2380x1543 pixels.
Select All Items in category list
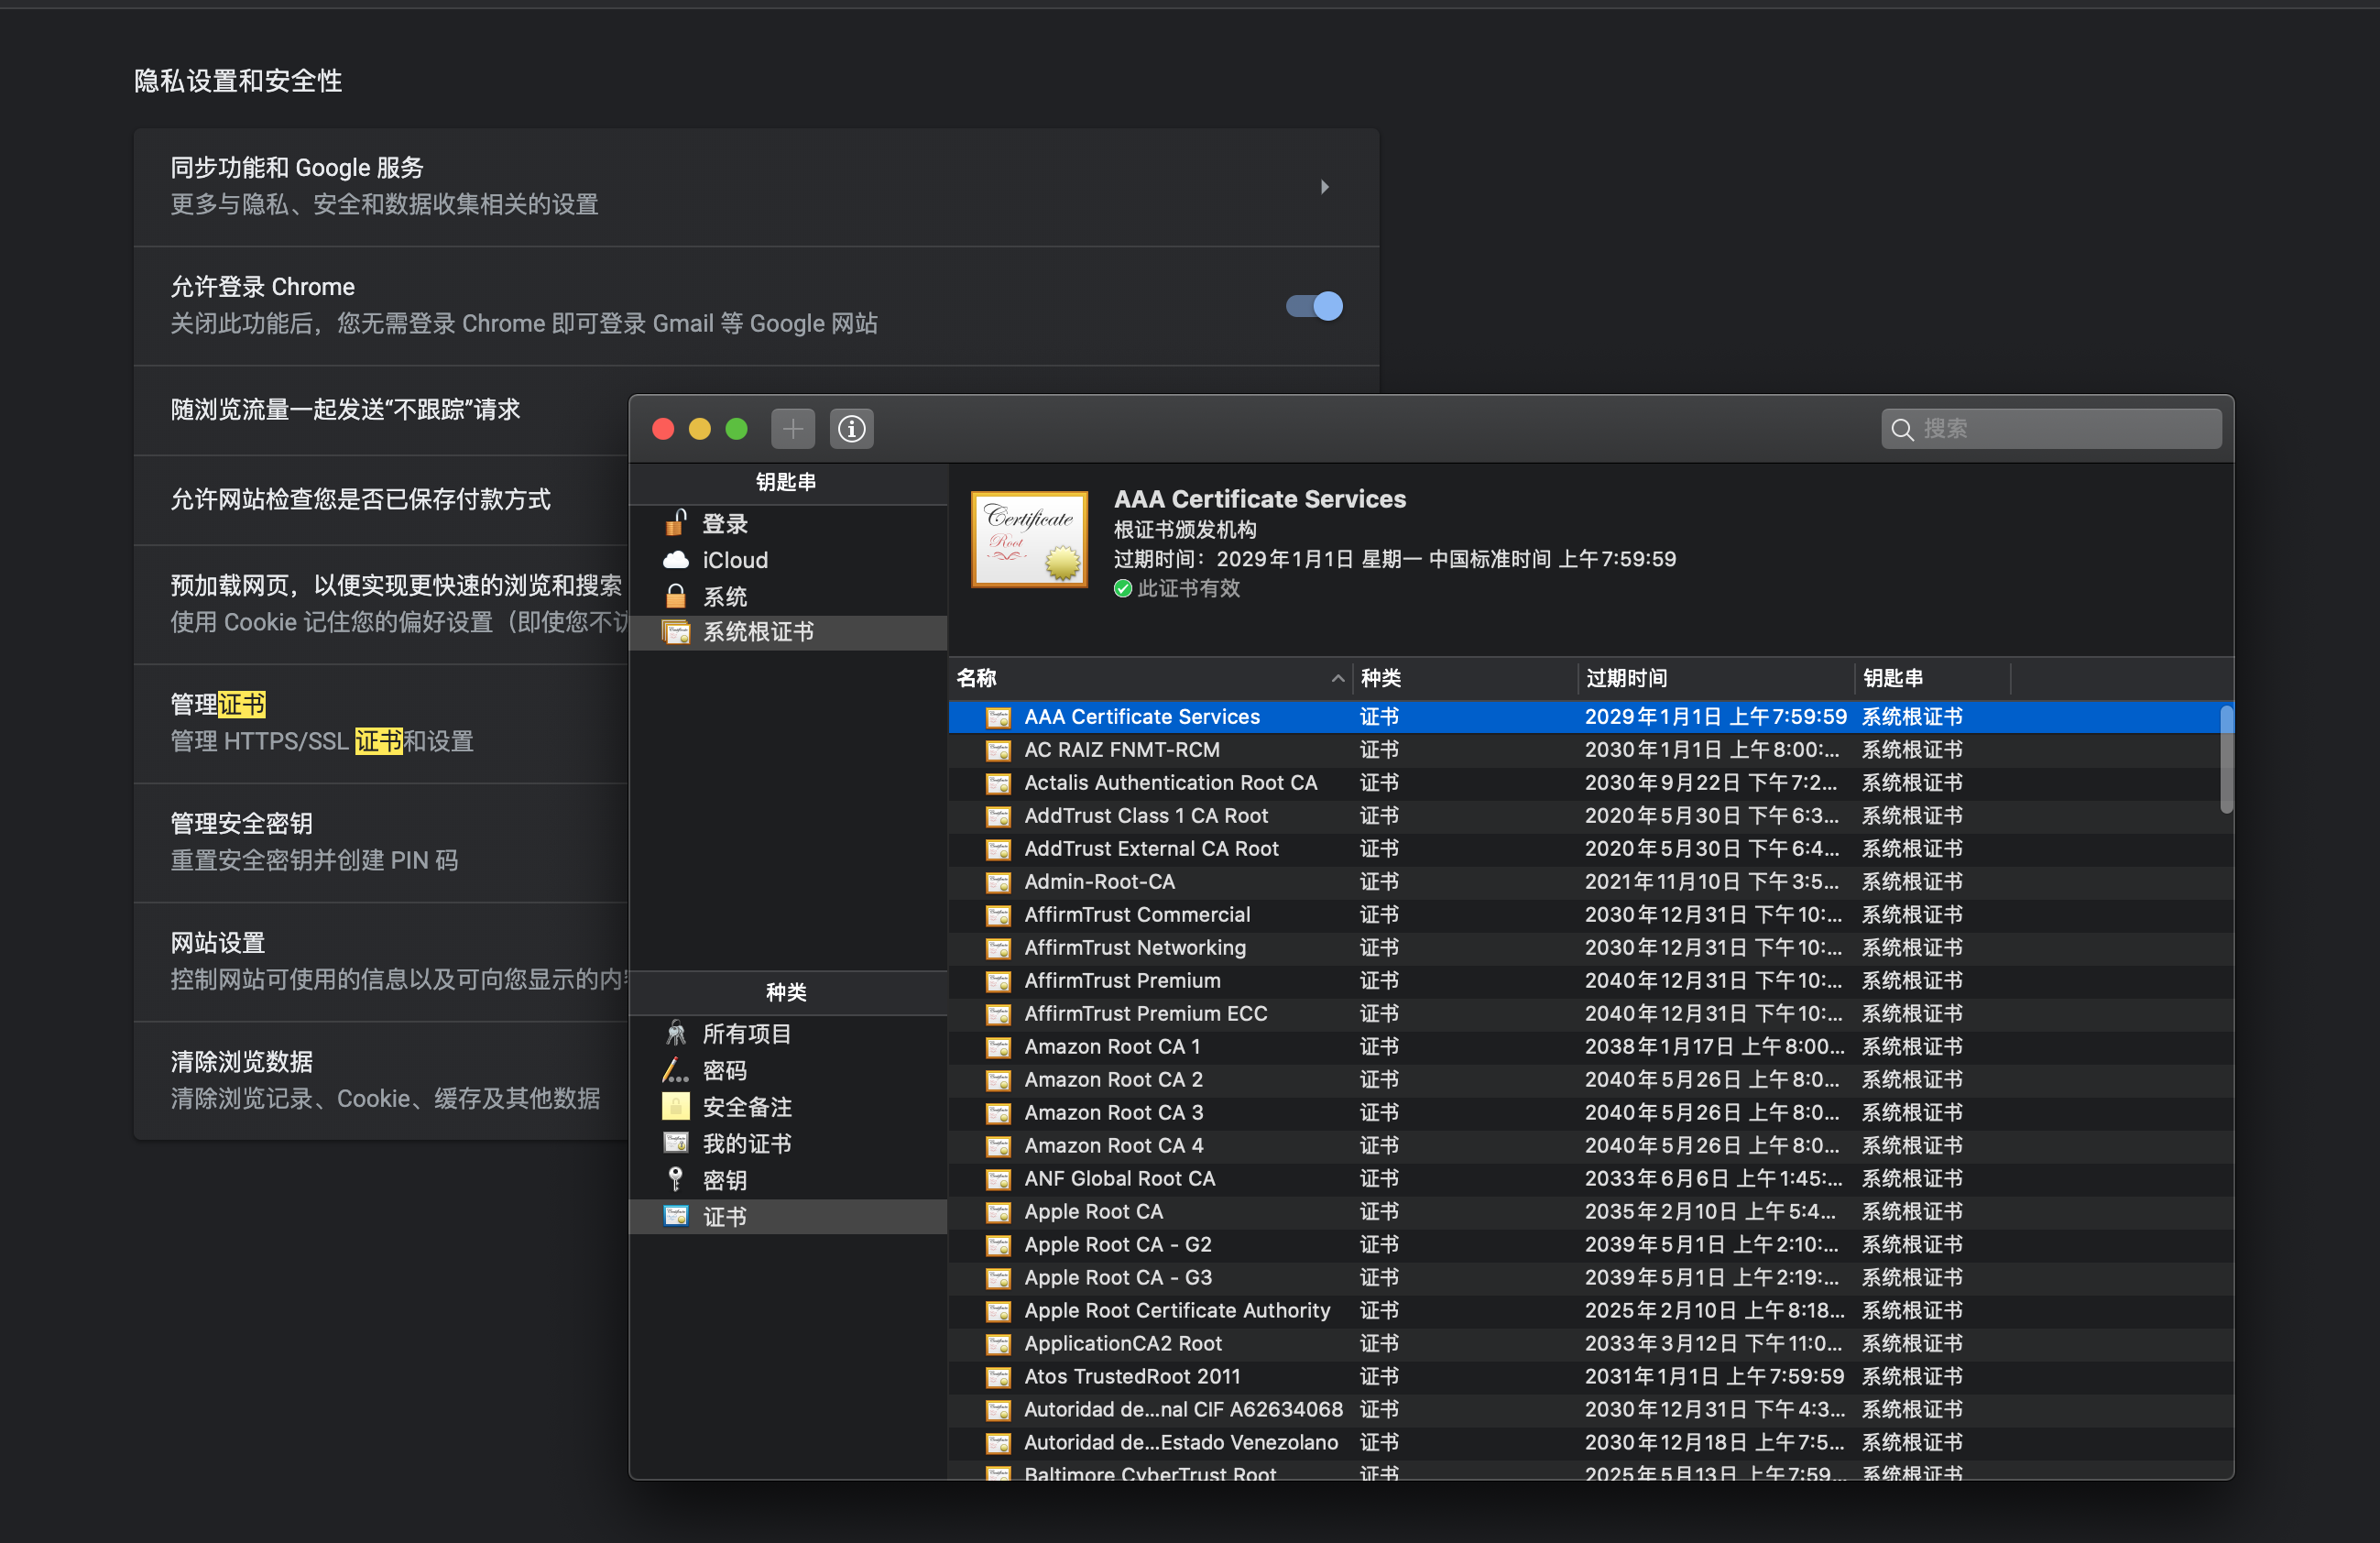[x=746, y=1034]
